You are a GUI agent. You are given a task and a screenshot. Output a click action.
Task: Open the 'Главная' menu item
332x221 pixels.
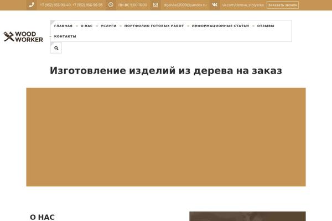point(63,26)
